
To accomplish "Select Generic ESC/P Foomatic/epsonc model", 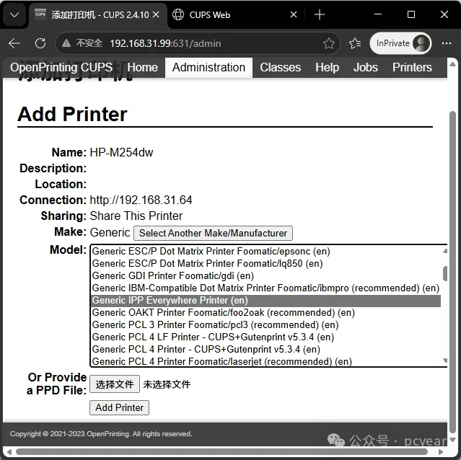I will (x=265, y=251).
